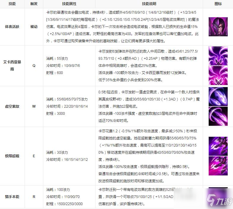Viewport: 233px width, 209px height.
Task: Click the lower evolved 极限超载 E icon
Action: click(218, 166)
